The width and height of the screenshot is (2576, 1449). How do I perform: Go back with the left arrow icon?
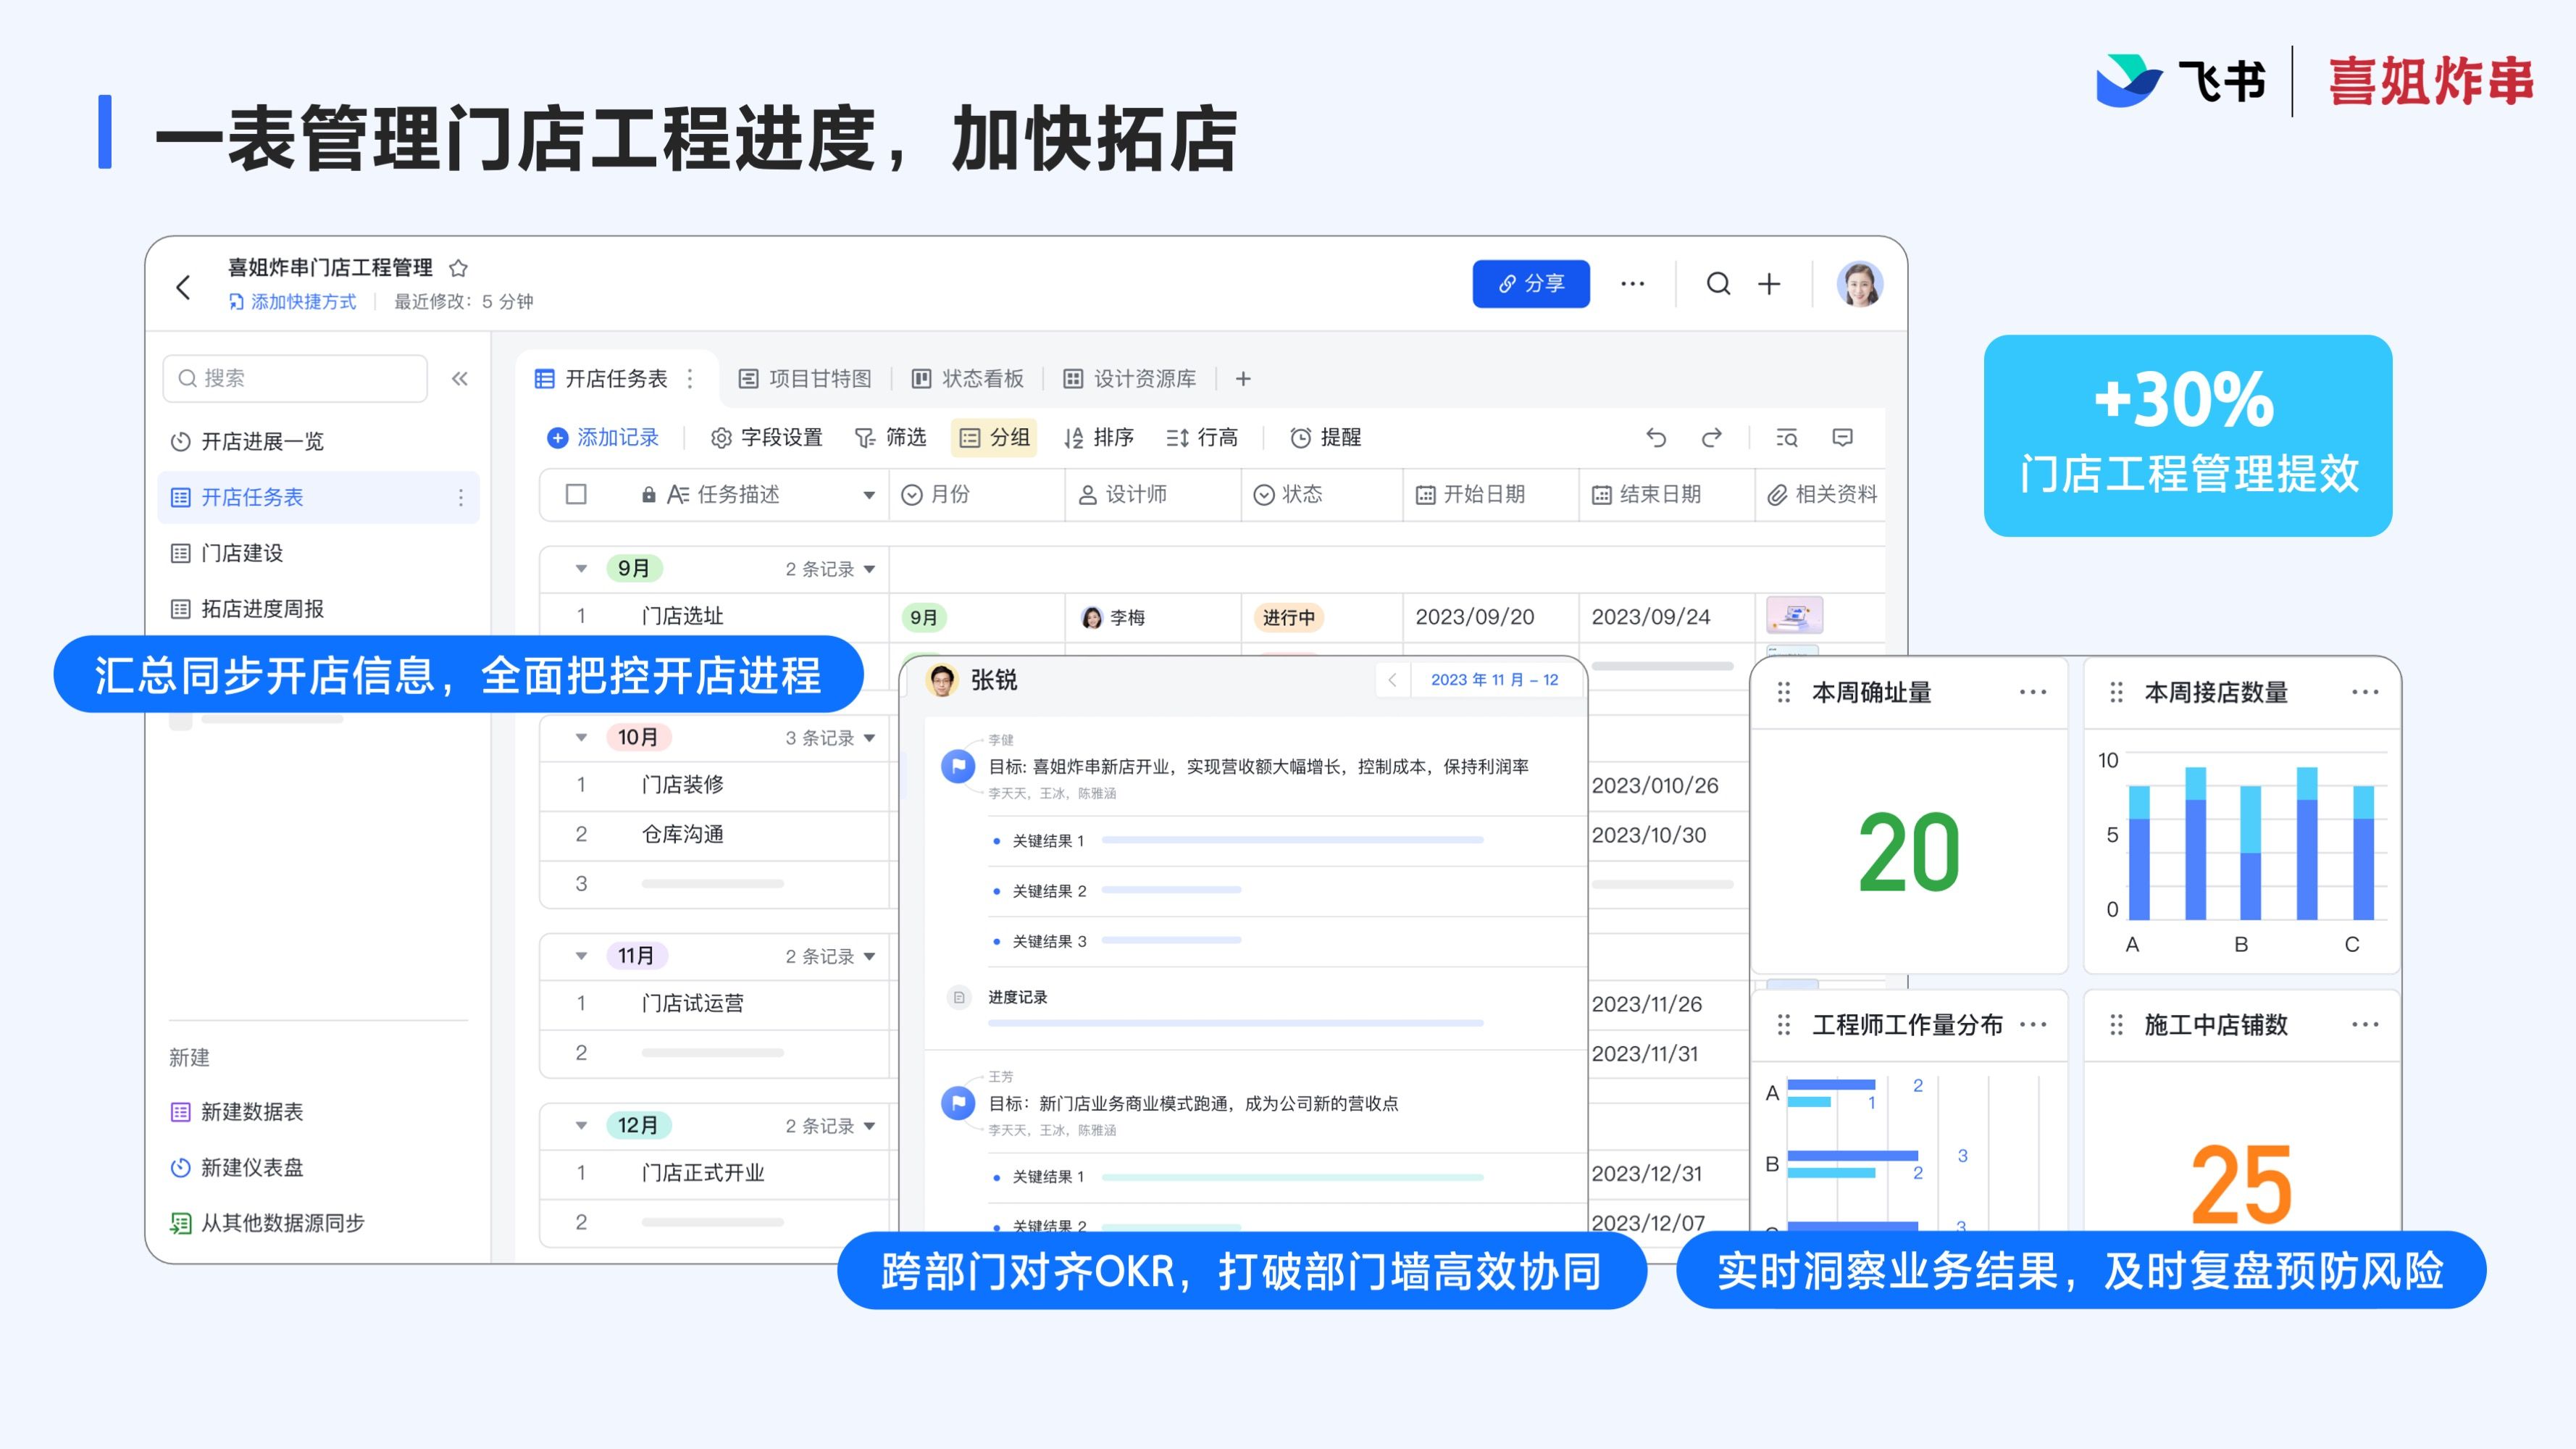(x=183, y=287)
